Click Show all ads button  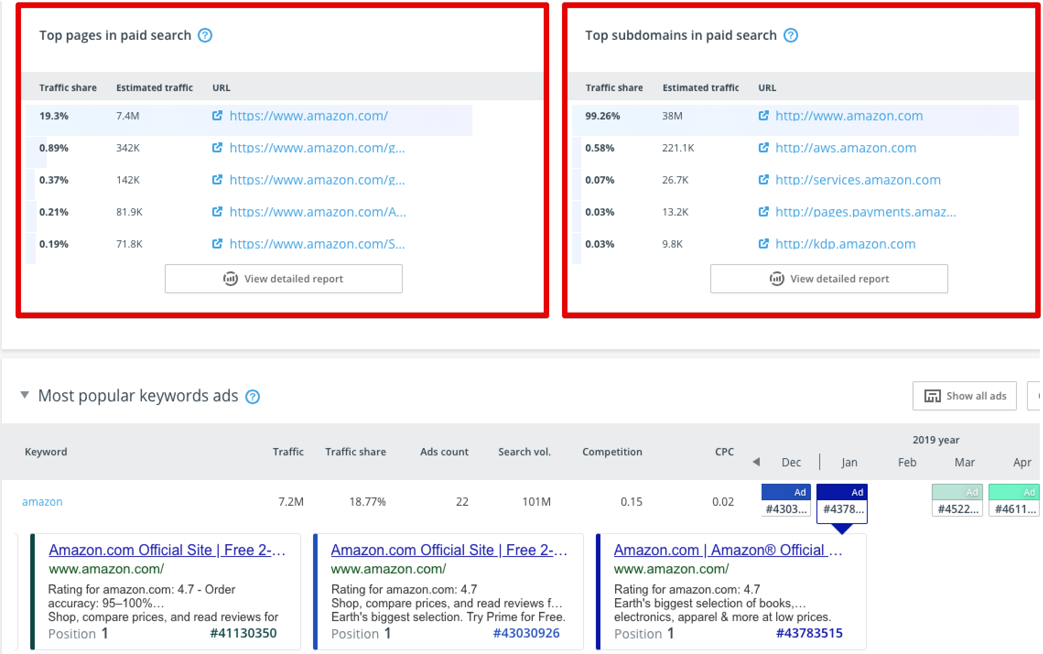pos(964,396)
